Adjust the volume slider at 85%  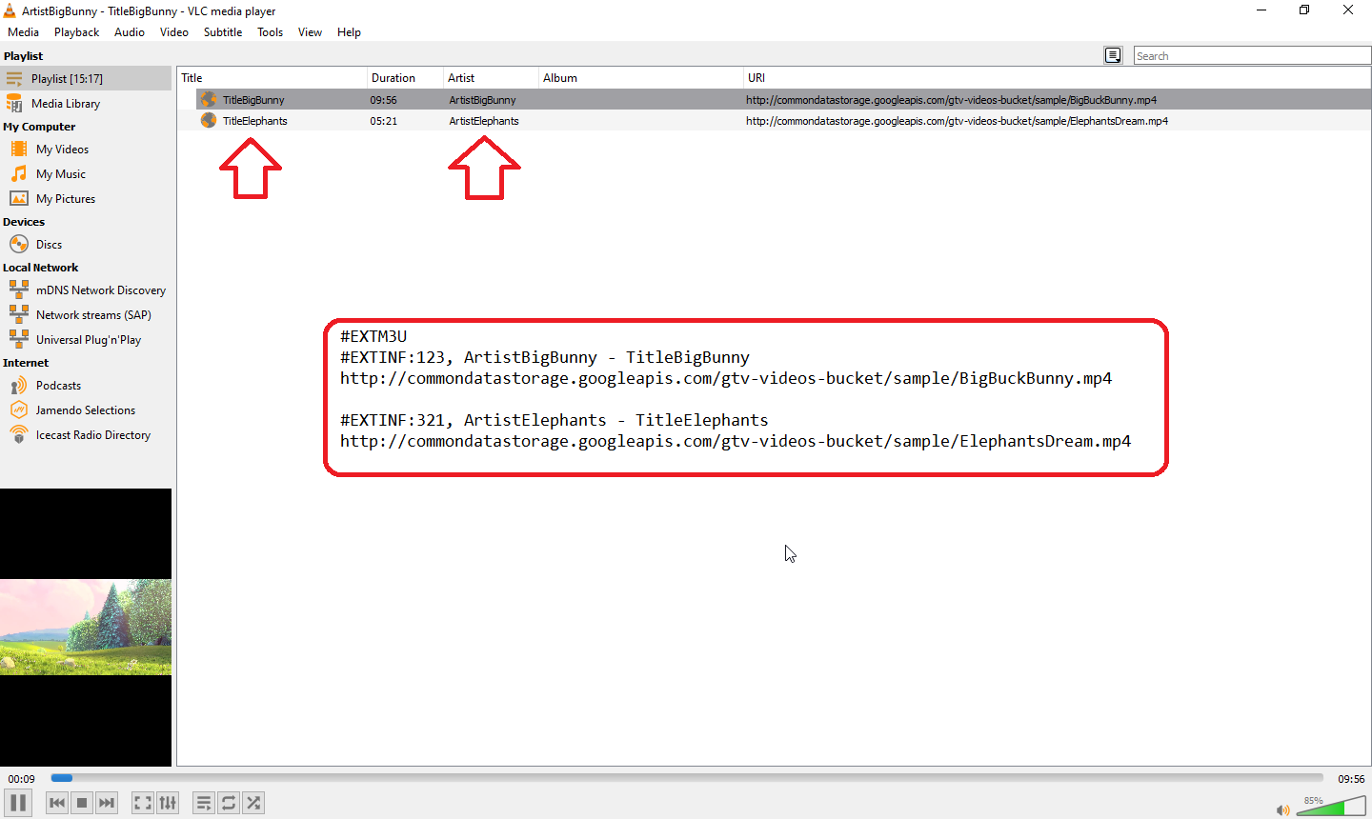pos(1331,807)
